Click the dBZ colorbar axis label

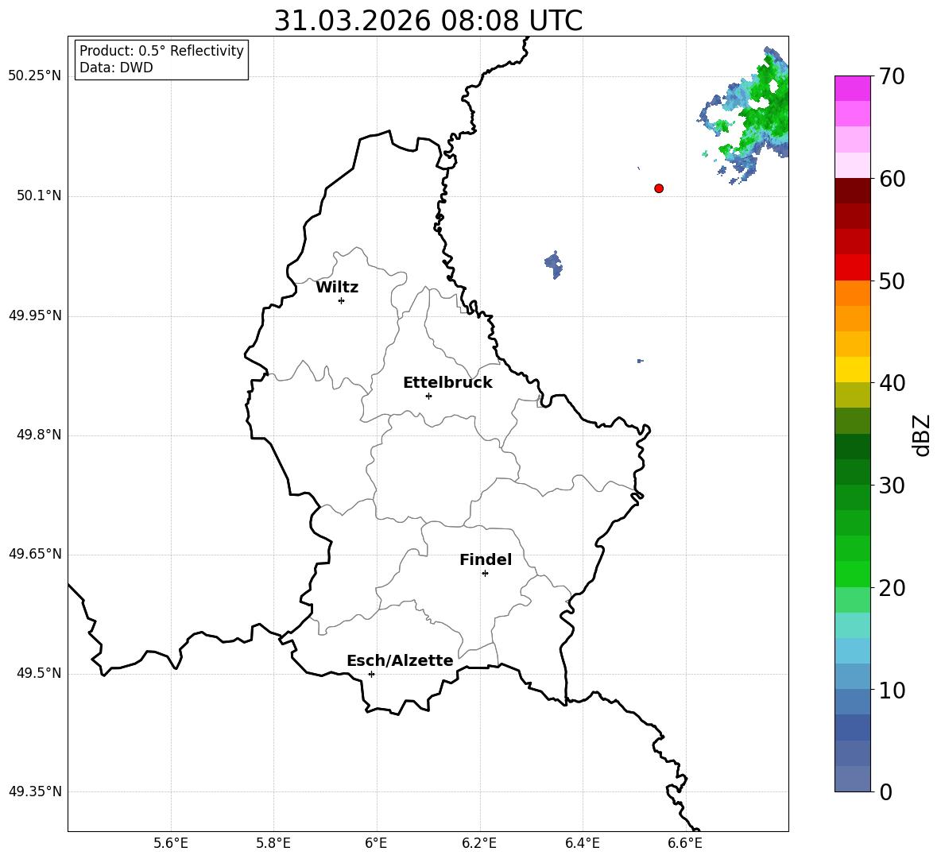tap(920, 435)
